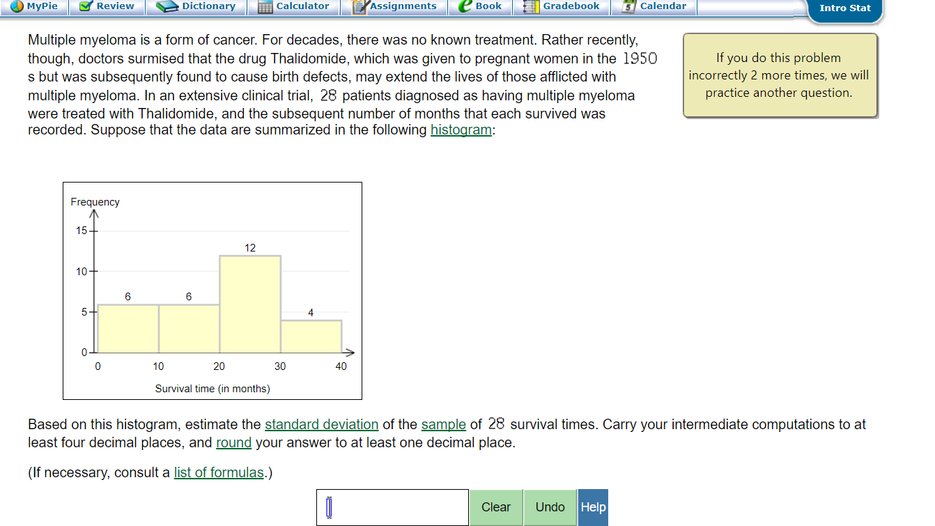Open the Assignments tab
This screenshot has height=526, width=935.
395,7
